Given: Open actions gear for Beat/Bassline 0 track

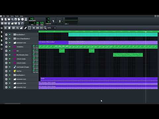Looking at the screenshot, I should point(6,35).
